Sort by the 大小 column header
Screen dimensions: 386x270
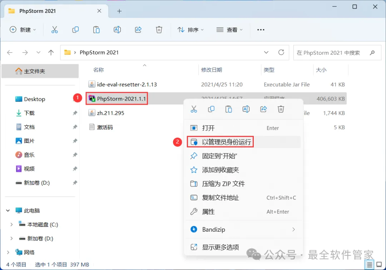tap(321, 70)
